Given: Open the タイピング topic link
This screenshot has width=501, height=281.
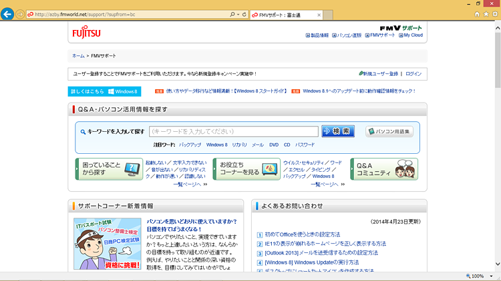Looking at the screenshot, I should click(321, 170).
